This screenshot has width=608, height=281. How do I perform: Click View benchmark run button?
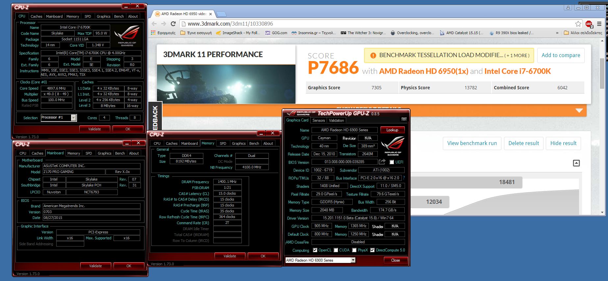[472, 143]
